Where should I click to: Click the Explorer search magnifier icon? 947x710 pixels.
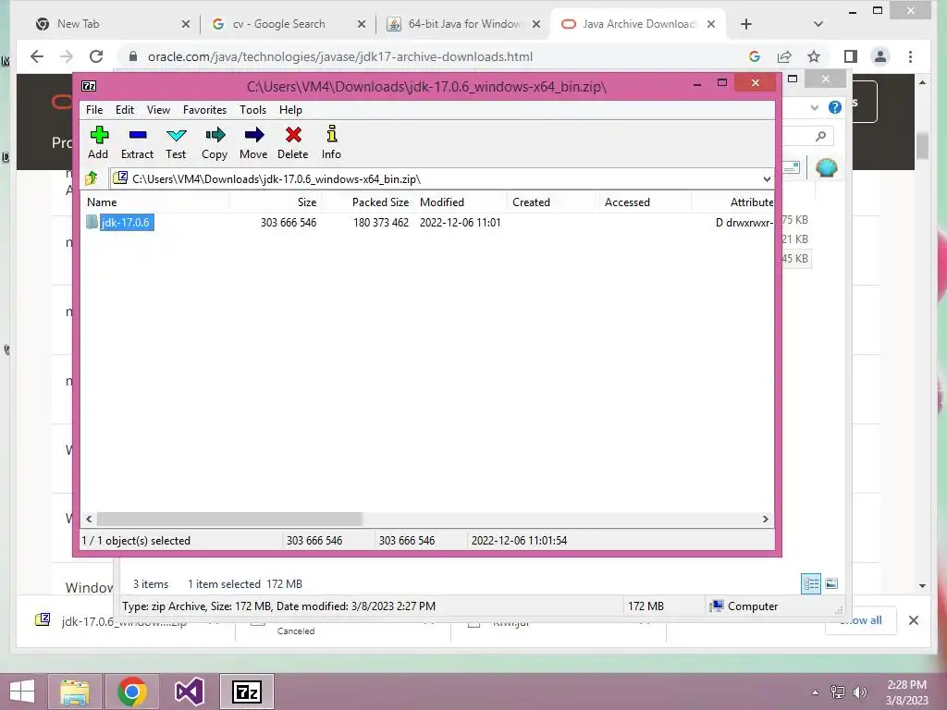tap(820, 137)
